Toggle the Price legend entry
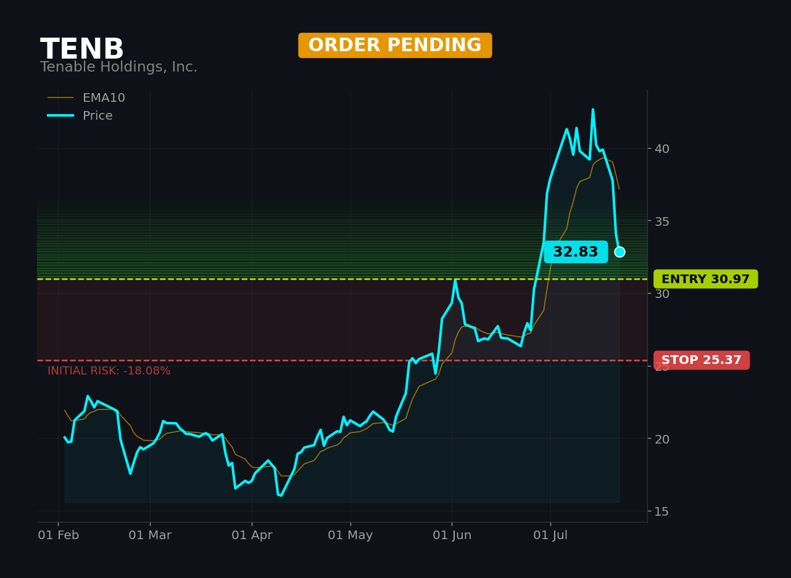This screenshot has width=791, height=578. [80, 116]
